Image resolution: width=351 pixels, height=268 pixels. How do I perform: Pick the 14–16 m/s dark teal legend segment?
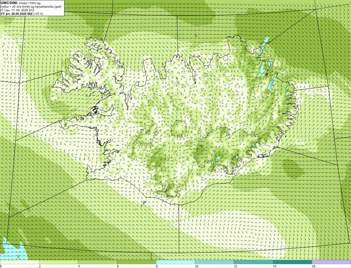point(292,262)
